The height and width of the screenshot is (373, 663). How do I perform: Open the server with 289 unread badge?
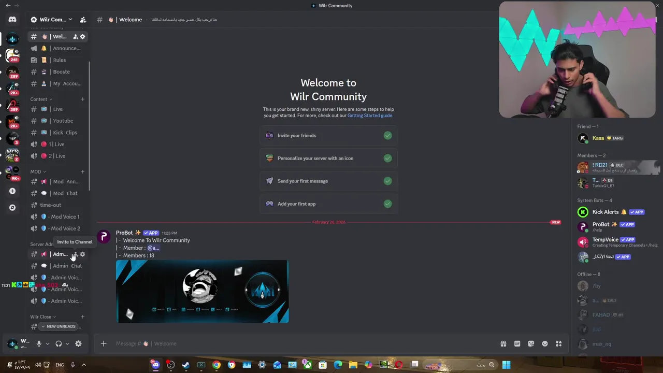point(12,72)
